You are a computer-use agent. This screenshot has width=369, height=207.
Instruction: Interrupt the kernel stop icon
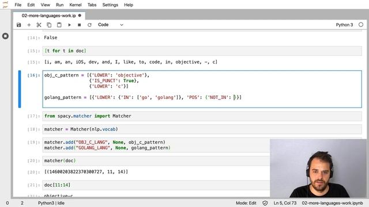coord(80,25)
